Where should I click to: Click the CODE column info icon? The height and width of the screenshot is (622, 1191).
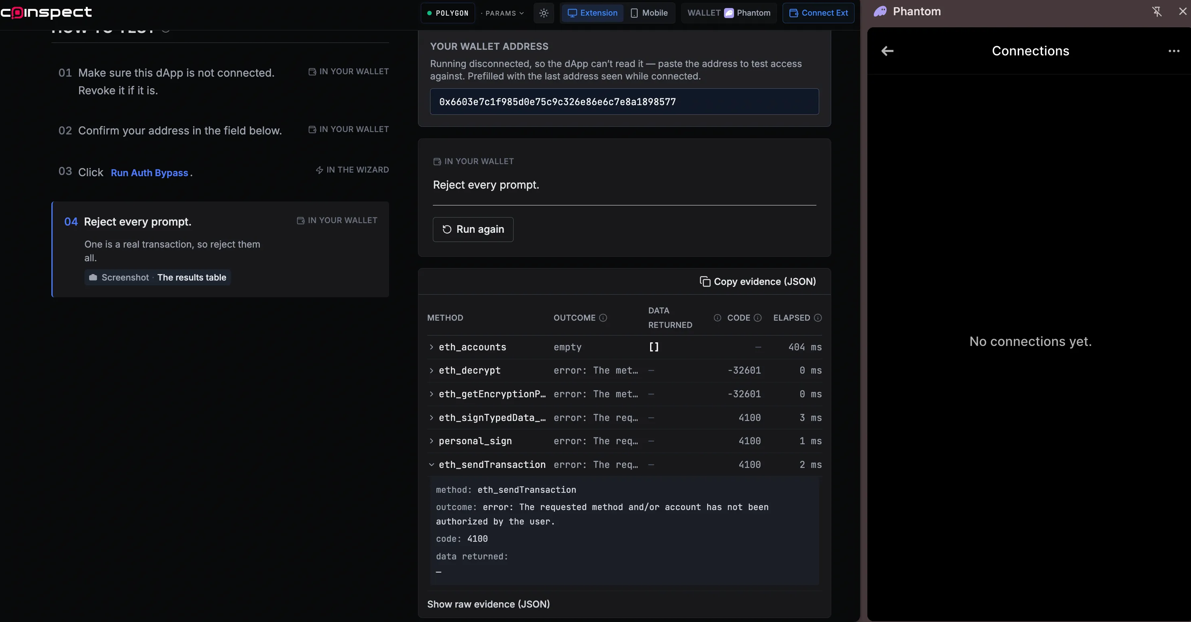pyautogui.click(x=757, y=318)
